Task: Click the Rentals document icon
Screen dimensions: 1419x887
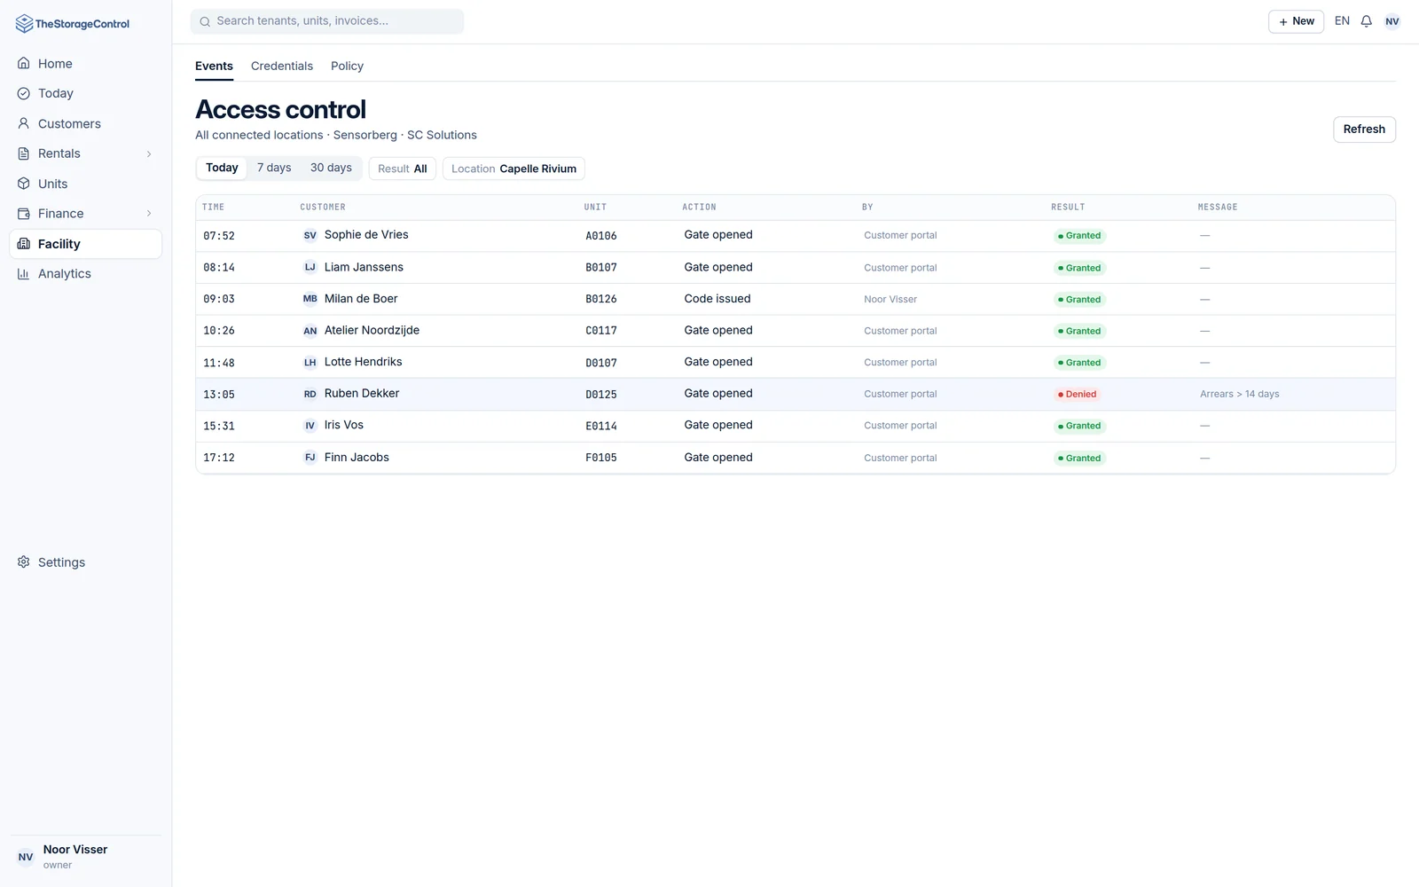Action: (x=24, y=153)
